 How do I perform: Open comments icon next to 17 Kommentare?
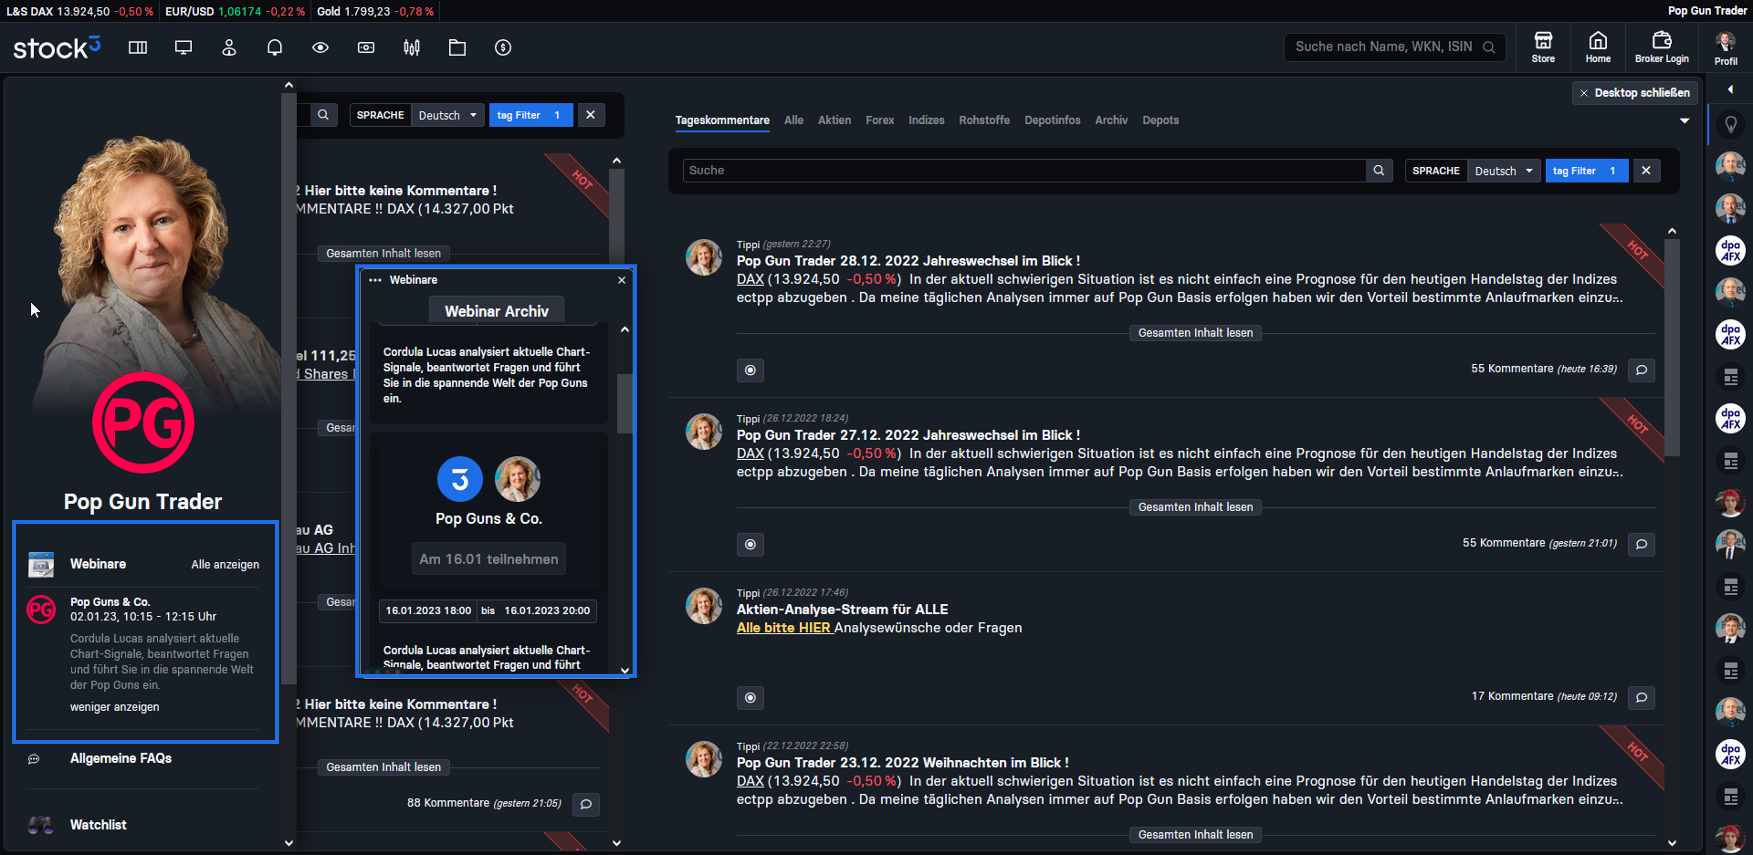pos(1641,697)
